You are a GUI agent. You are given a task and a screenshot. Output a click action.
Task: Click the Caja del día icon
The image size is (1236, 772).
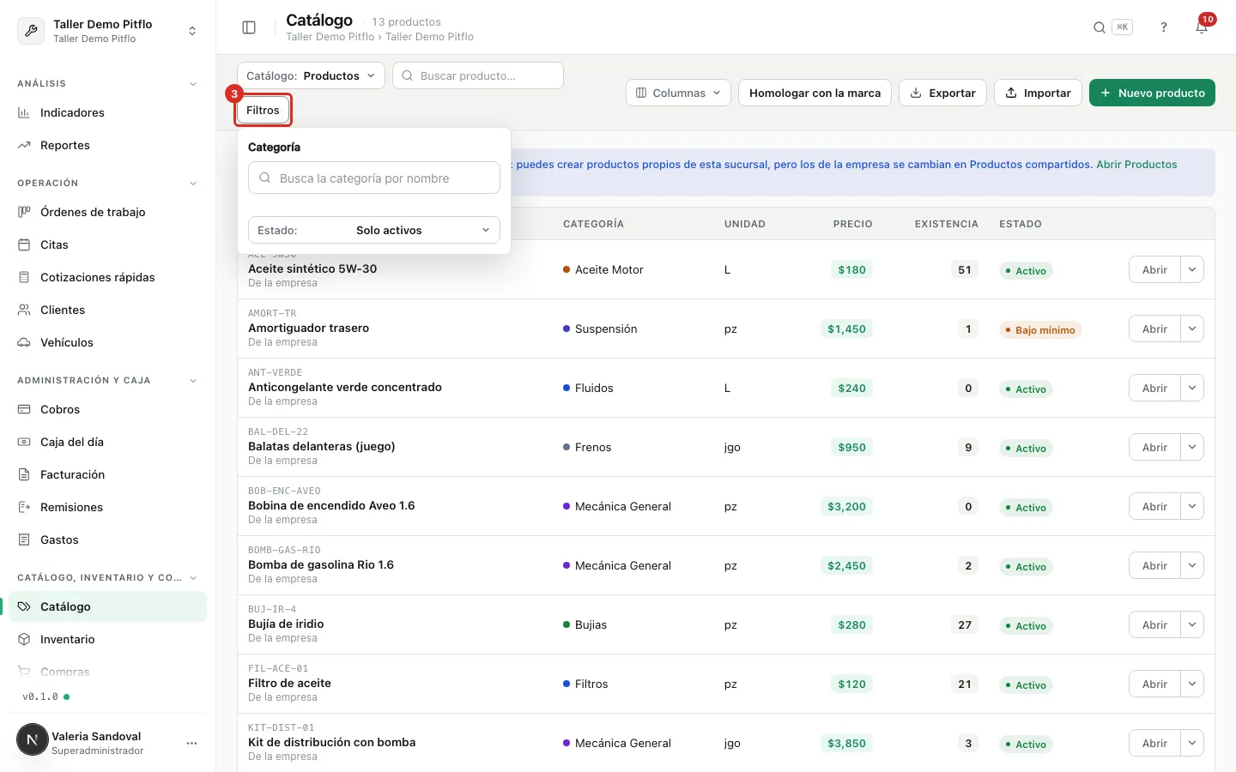[x=24, y=442]
